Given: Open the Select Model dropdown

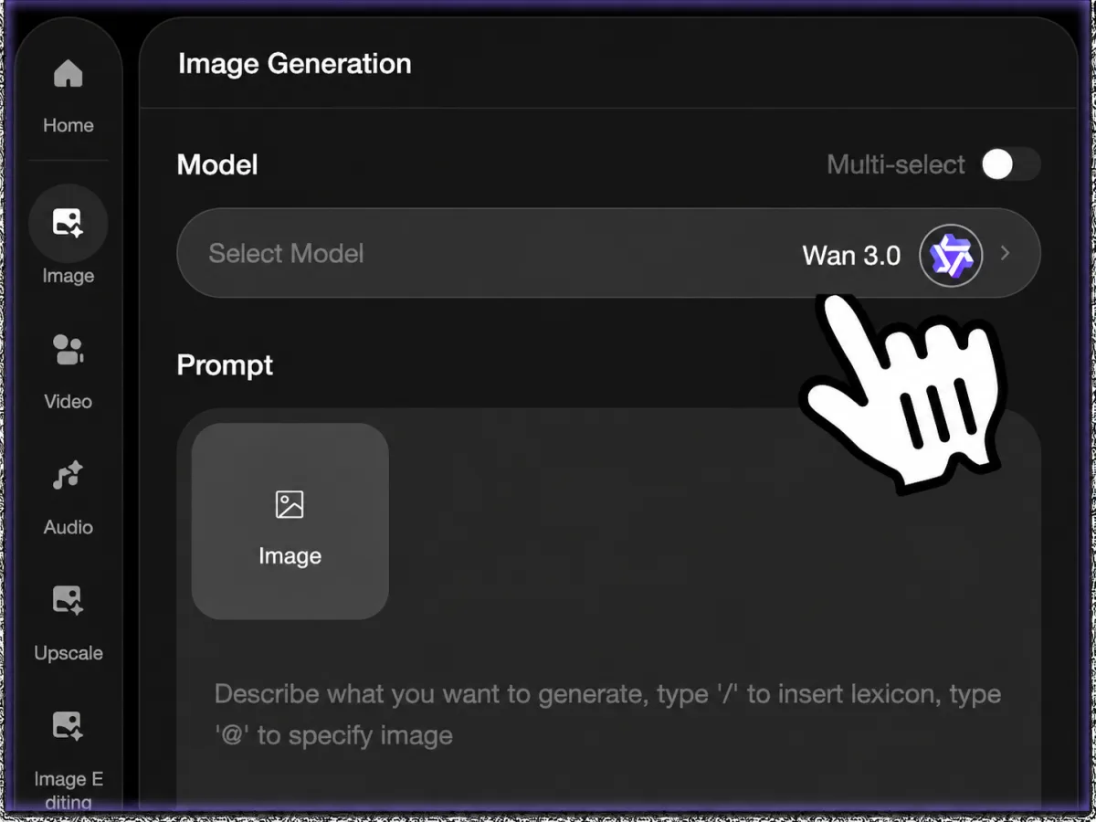Looking at the screenshot, I should (608, 254).
